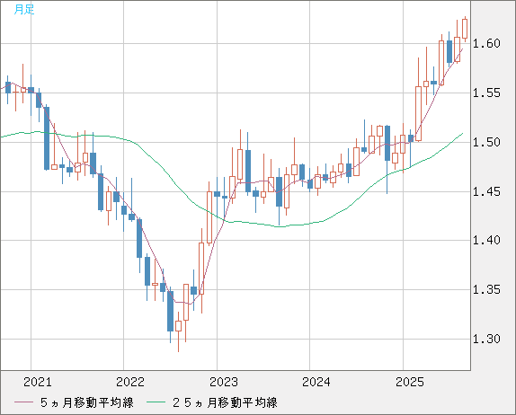This screenshot has width=516, height=415.
Task: Click the 1.35 price axis label
Action: click(x=486, y=290)
